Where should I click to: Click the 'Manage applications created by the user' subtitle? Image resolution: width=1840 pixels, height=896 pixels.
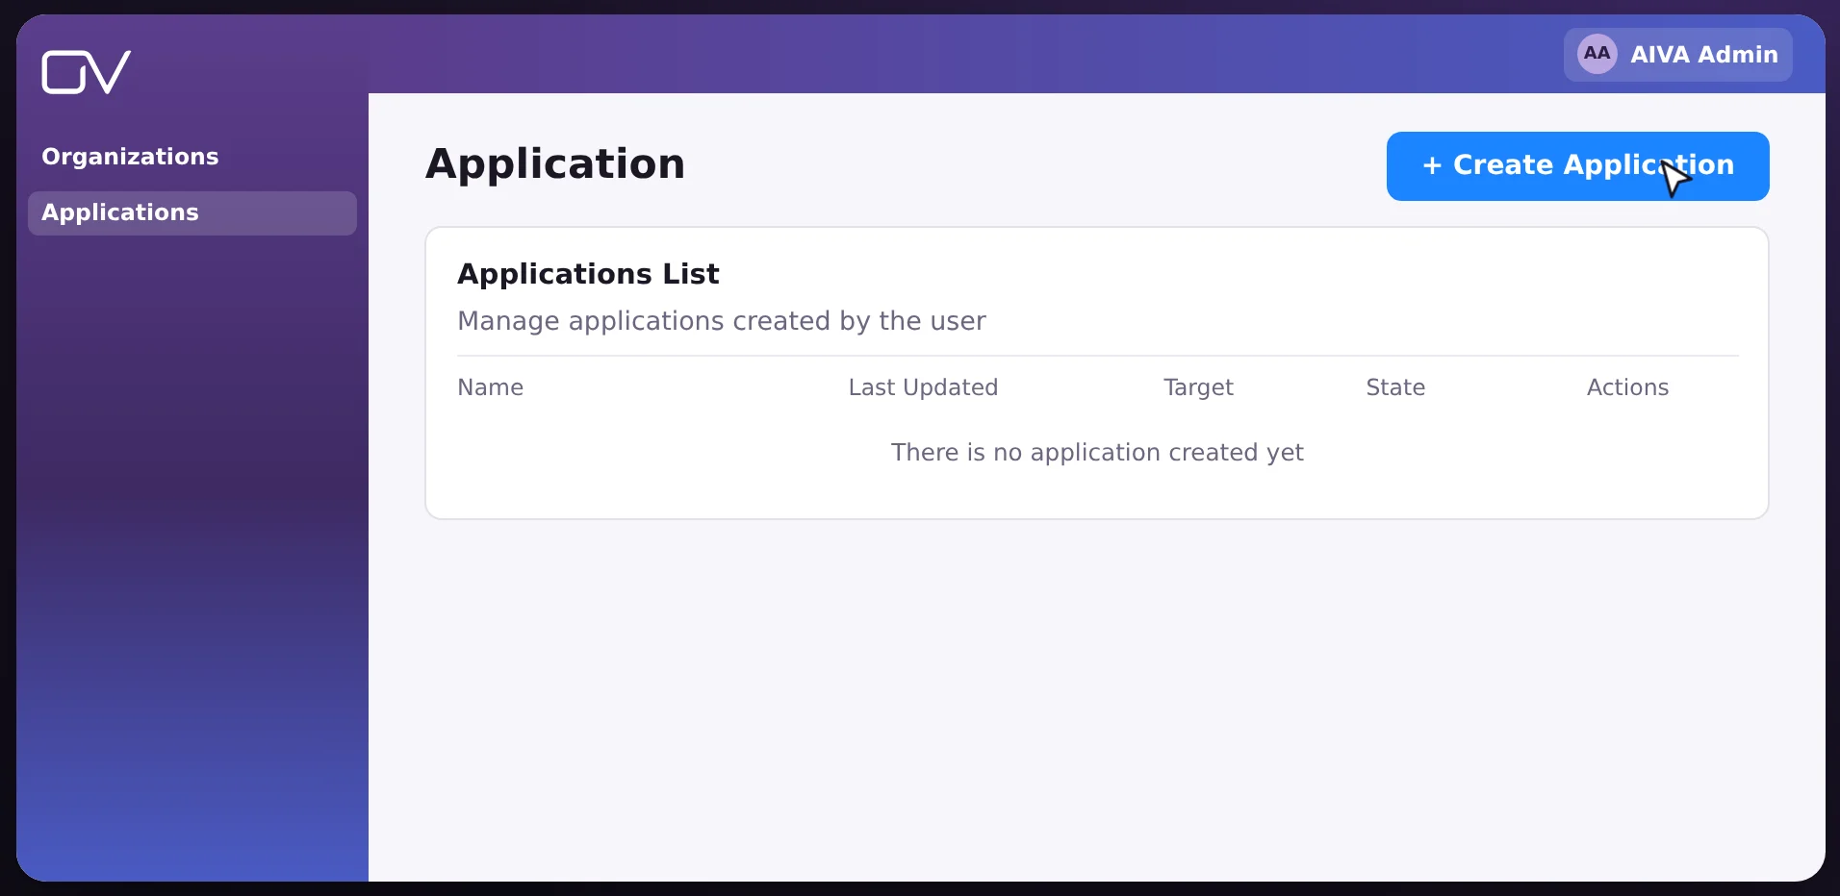(x=722, y=321)
